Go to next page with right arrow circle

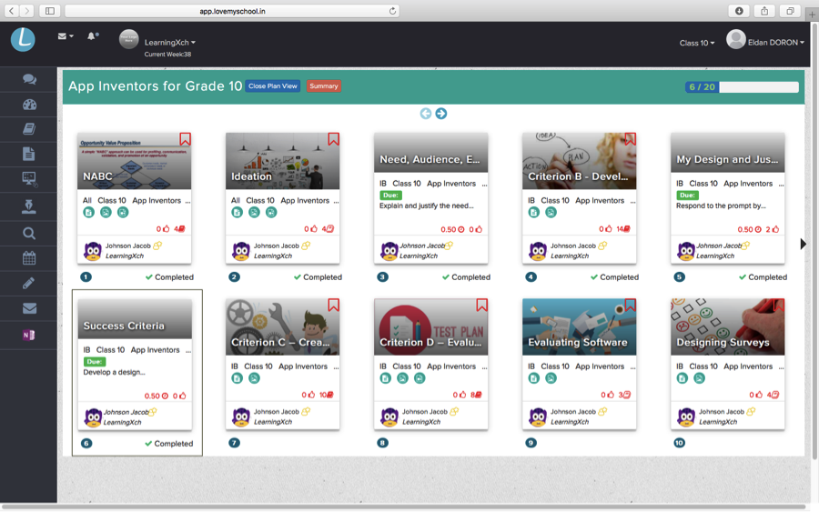coord(441,114)
